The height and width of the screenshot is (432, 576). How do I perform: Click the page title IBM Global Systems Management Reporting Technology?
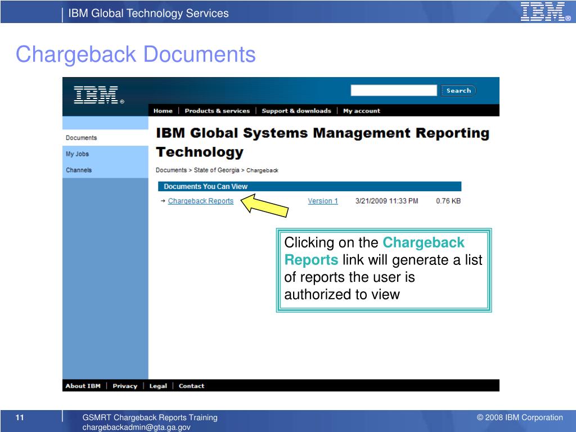(322, 142)
